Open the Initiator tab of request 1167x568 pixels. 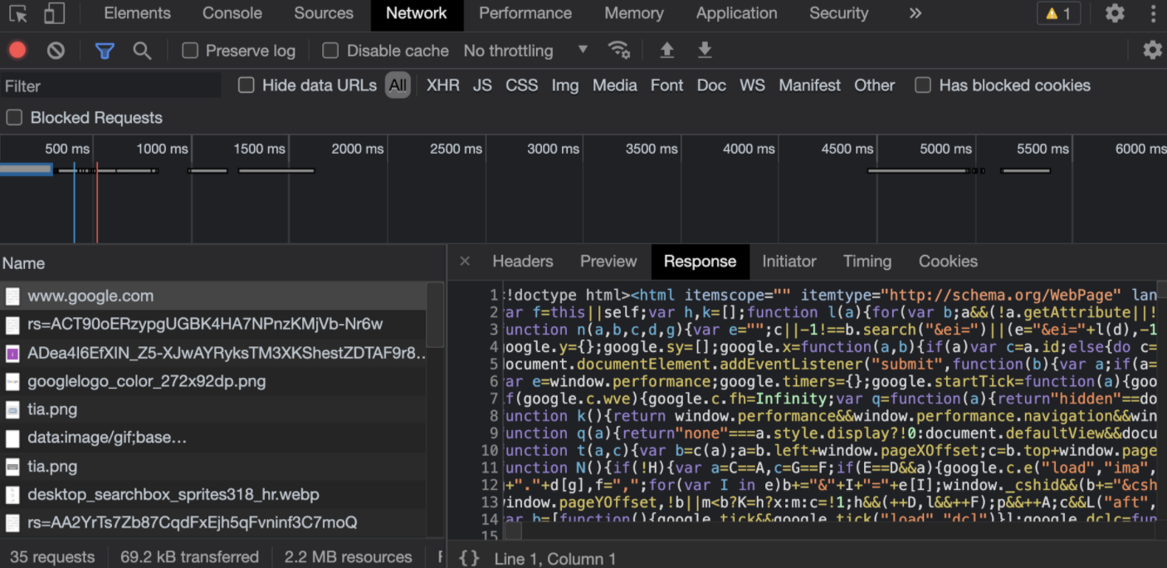click(789, 261)
